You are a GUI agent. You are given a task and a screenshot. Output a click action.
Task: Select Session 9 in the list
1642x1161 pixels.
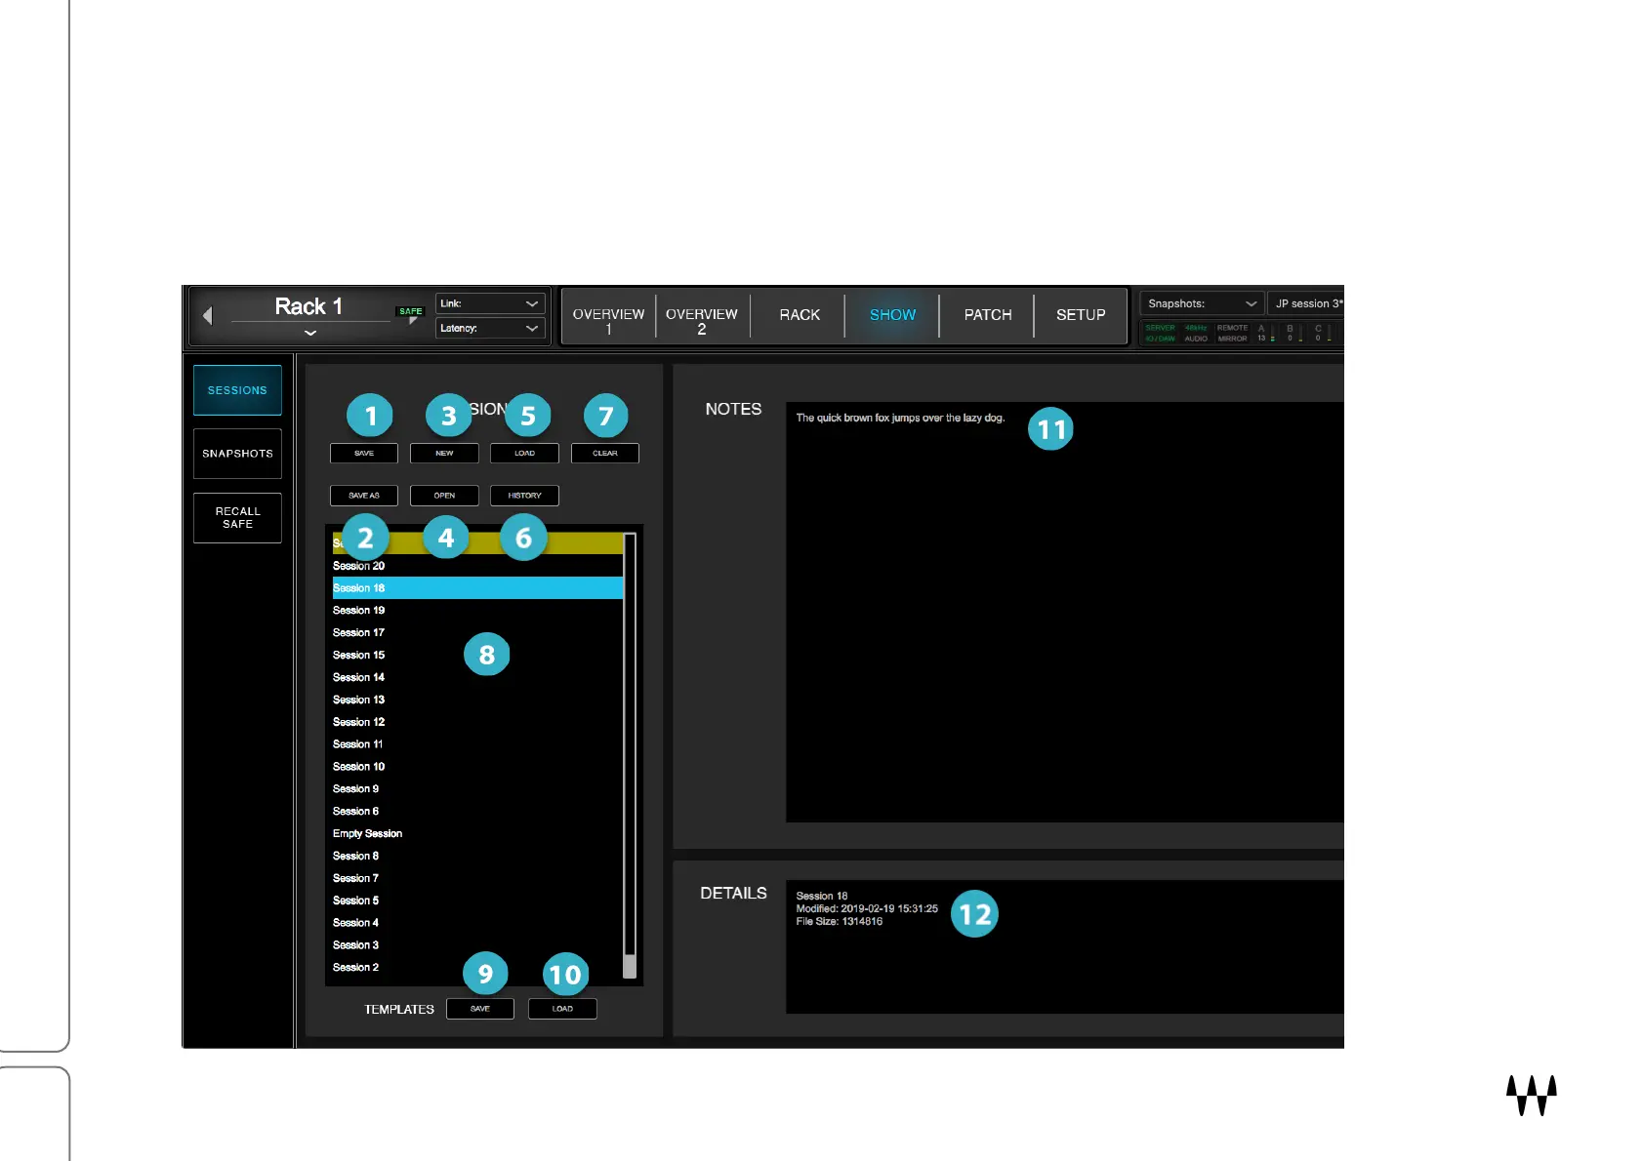[477, 789]
